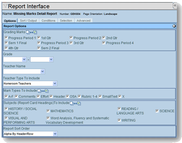The height and width of the screenshot is (143, 182).
Task: Toggle the Progress Period 1 checkbox
Action: pos(6,38)
